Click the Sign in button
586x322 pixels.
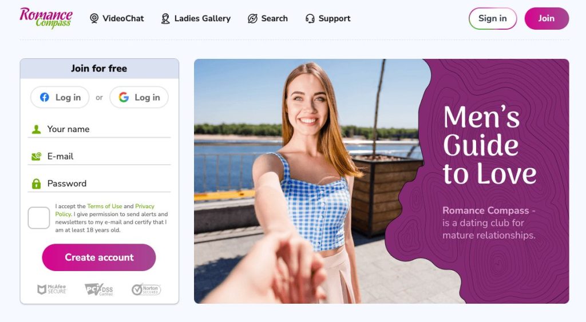pos(493,18)
